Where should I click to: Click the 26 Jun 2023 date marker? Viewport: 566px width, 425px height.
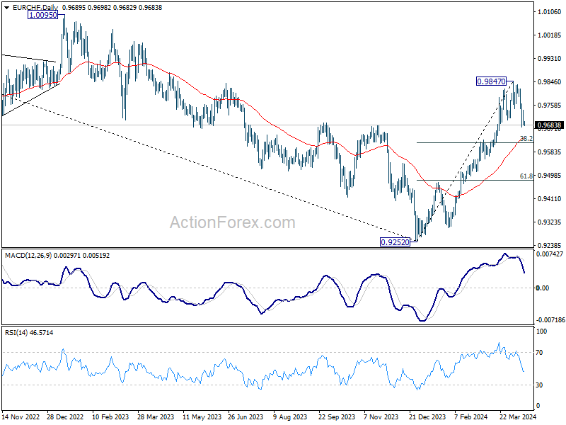click(246, 416)
